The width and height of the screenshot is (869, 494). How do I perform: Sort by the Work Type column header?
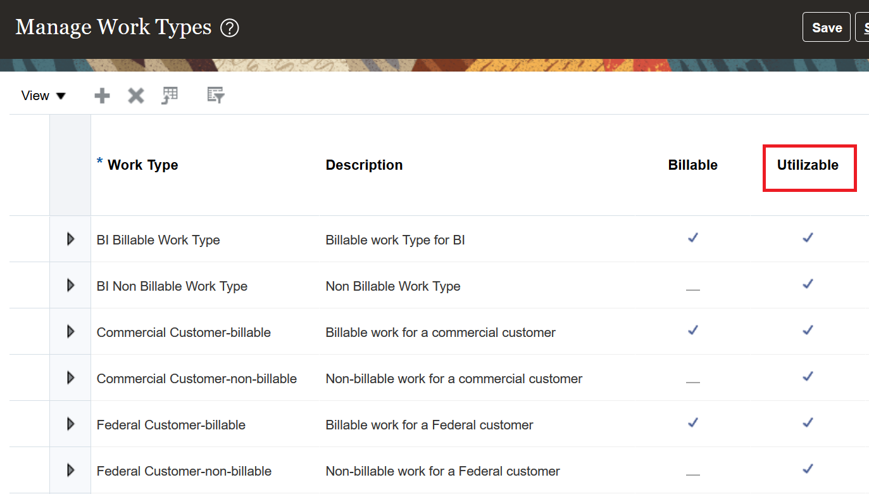[143, 165]
